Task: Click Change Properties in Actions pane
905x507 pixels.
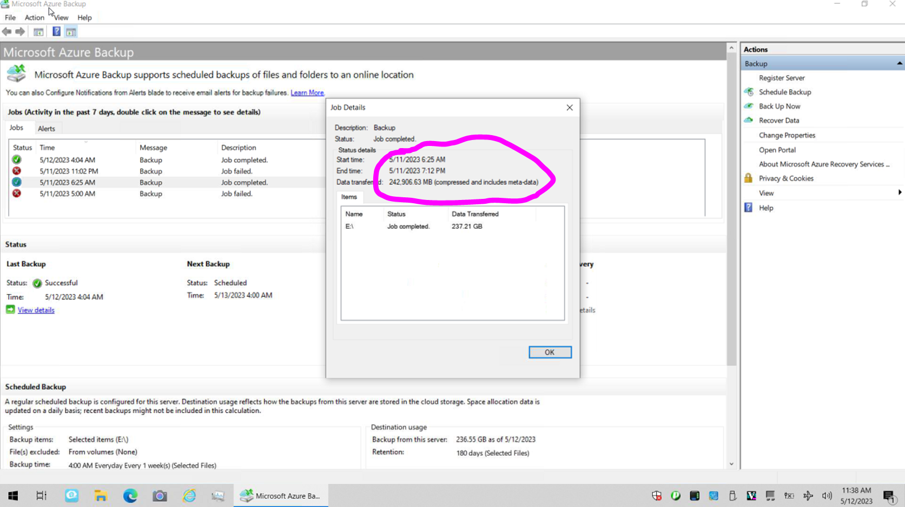Action: [787, 135]
